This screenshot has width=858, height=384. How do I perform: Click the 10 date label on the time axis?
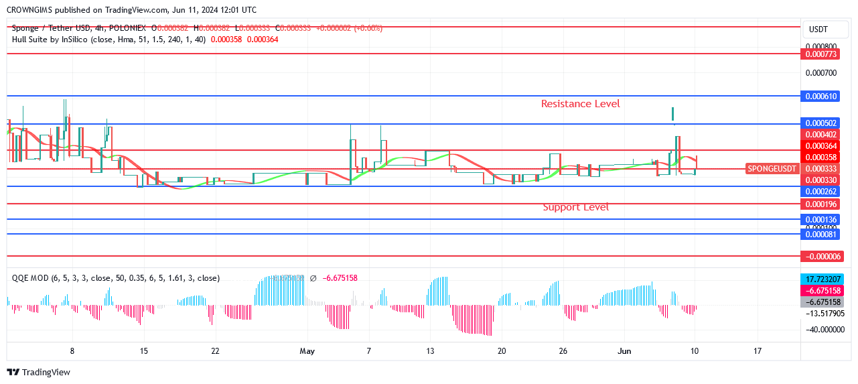click(695, 351)
